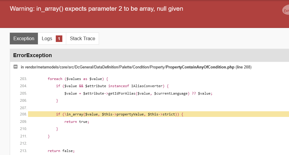Click the in_array warning title text
This screenshot has height=155, width=289.
pyautogui.click(x=96, y=9)
